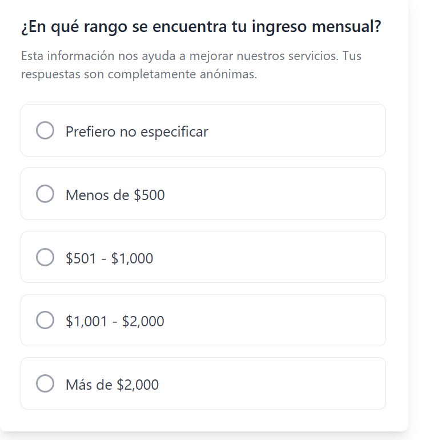430x440 pixels.
Task: Click the "$501 - $1,000" label text
Action: 109,259
